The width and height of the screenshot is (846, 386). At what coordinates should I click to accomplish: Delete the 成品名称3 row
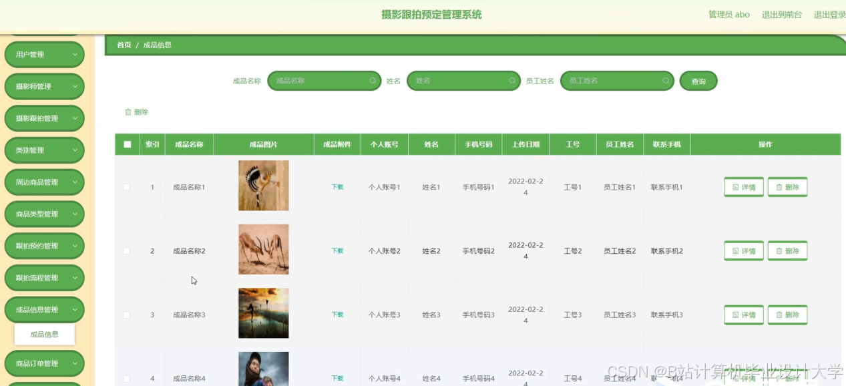[787, 315]
